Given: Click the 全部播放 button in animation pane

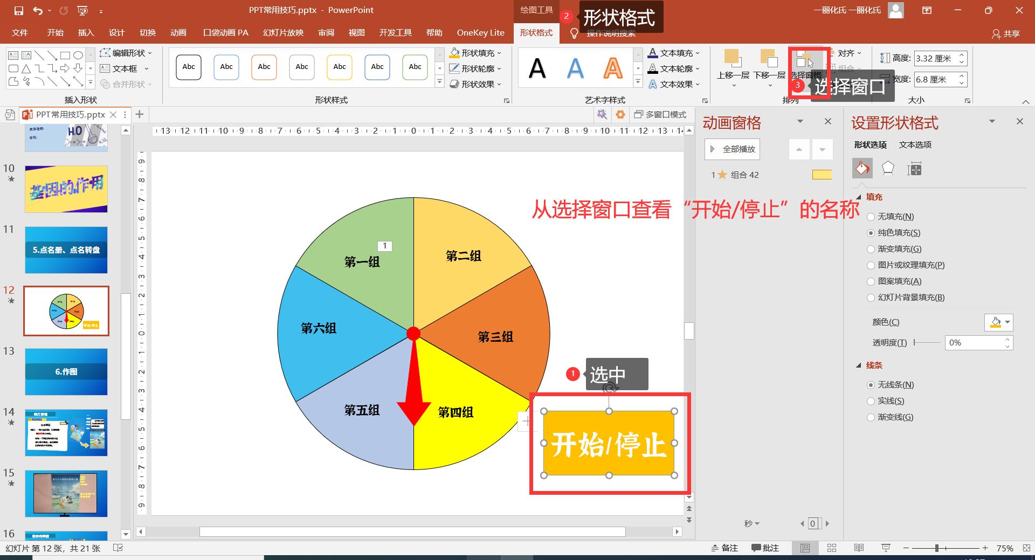Looking at the screenshot, I should [732, 149].
